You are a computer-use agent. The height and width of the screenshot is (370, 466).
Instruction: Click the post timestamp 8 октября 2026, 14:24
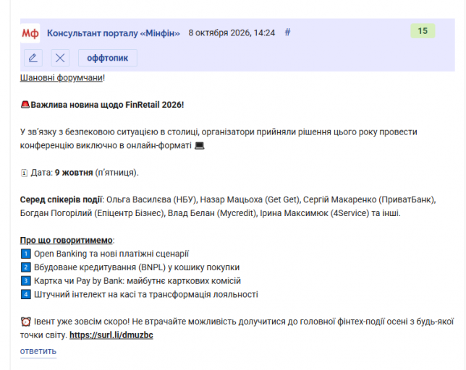tap(232, 33)
